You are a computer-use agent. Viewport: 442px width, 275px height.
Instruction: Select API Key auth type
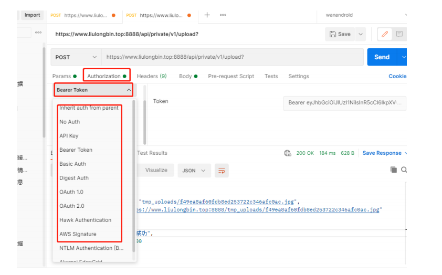69,136
